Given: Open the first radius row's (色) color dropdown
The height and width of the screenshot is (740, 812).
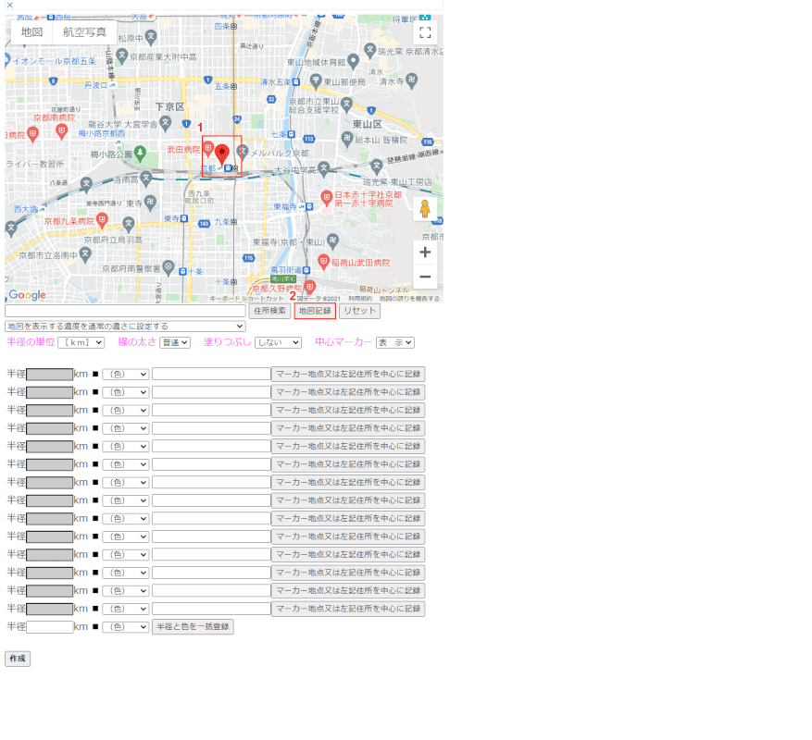Looking at the screenshot, I should tap(126, 374).
